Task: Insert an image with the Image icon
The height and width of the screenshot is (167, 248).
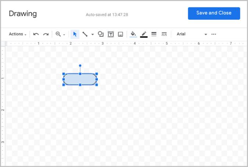Action: 121,34
